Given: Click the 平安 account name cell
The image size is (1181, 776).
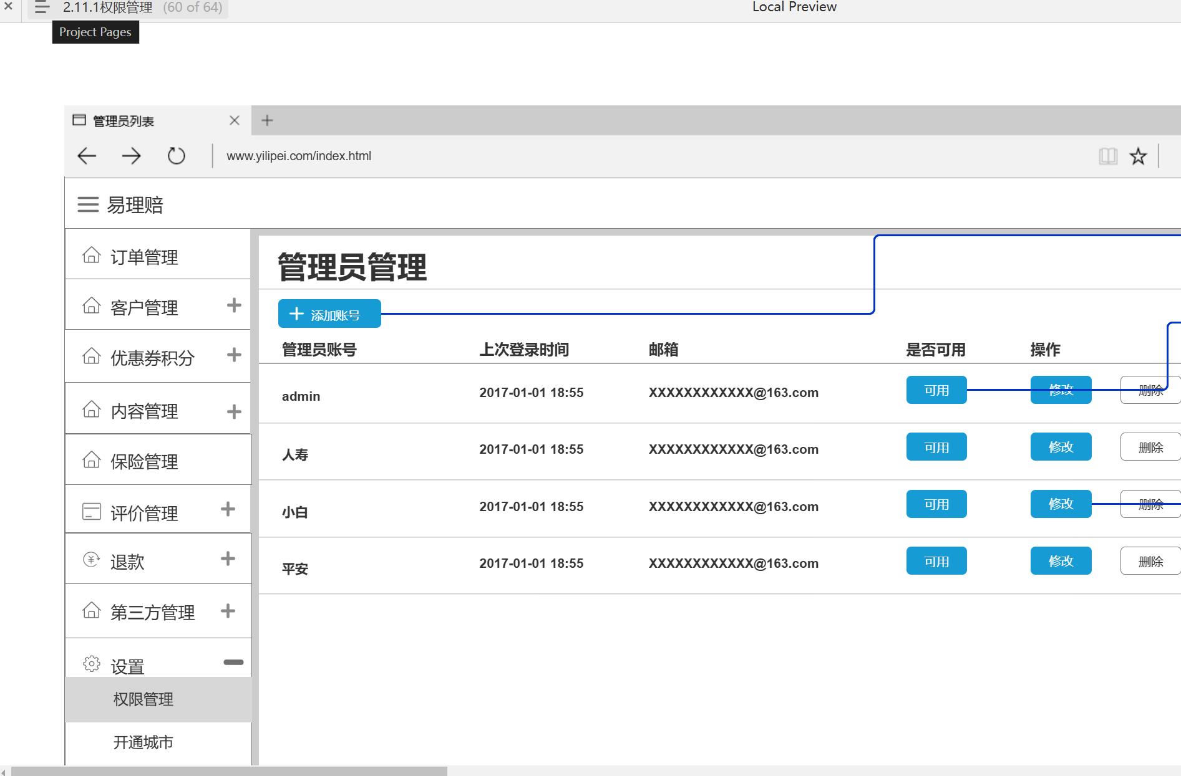Looking at the screenshot, I should pos(295,569).
